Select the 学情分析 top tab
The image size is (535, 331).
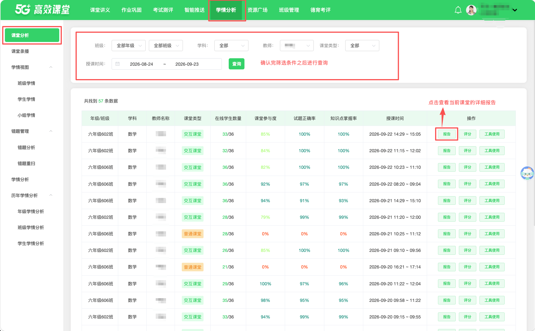point(226,10)
